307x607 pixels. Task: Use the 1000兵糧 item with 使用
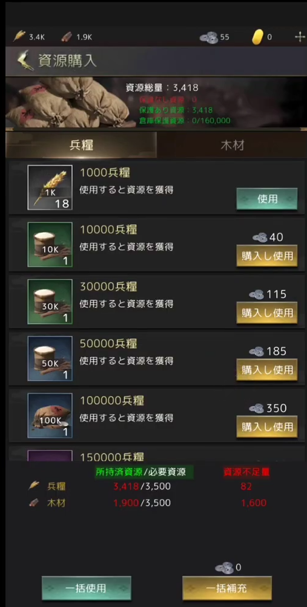click(x=267, y=199)
